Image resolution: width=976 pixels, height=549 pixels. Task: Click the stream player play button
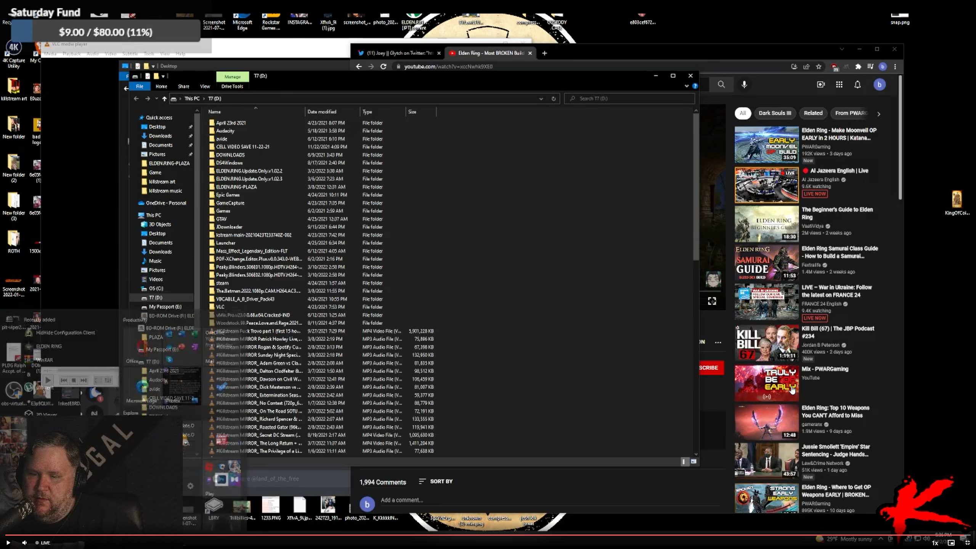[8, 543]
